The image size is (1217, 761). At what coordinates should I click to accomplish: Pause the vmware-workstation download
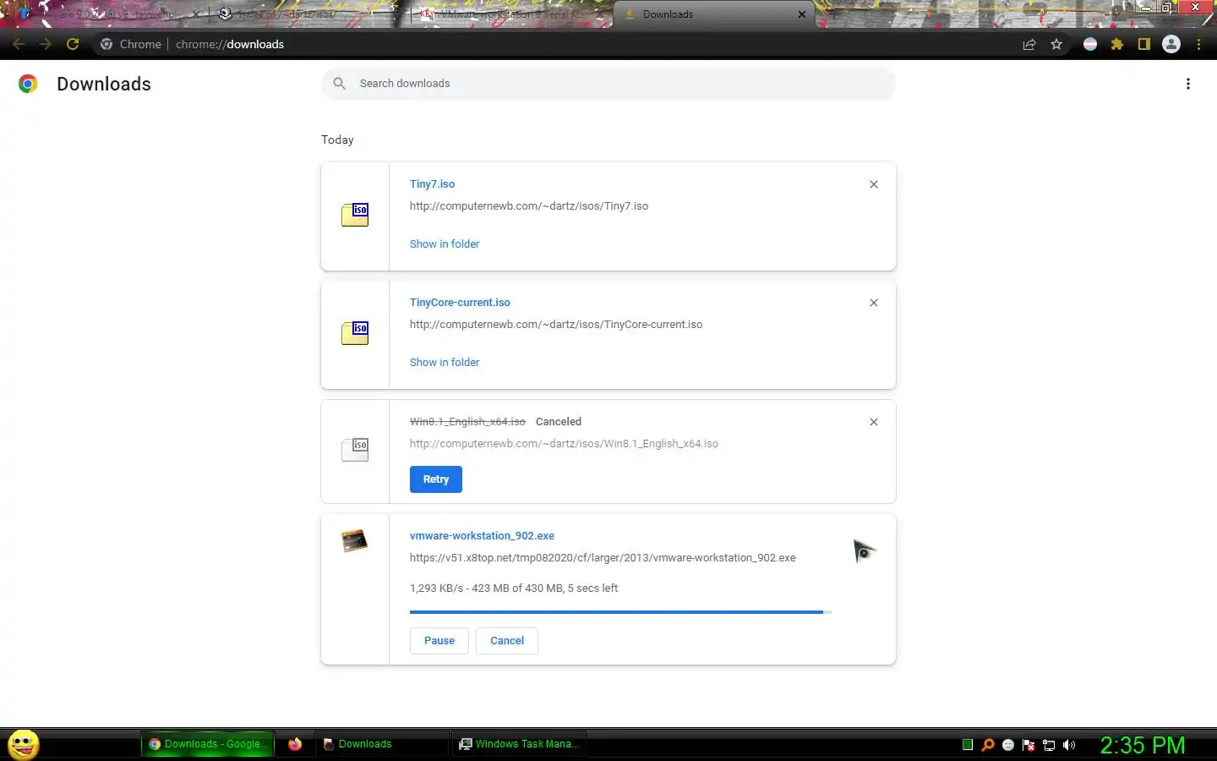coord(439,640)
